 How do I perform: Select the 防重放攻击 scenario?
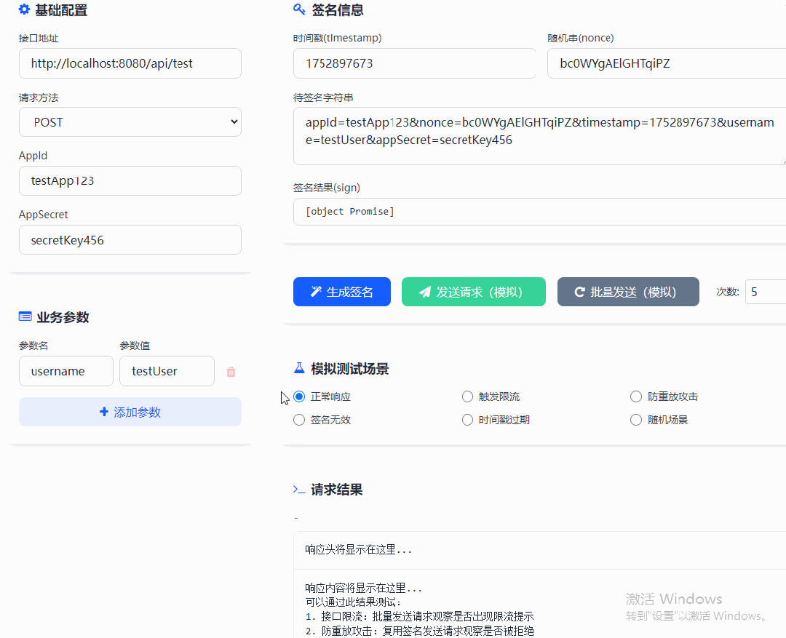635,396
